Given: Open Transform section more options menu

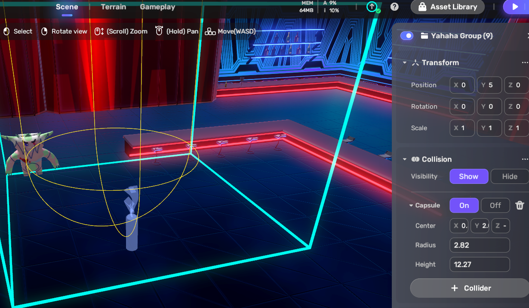Looking at the screenshot, I should [524, 63].
